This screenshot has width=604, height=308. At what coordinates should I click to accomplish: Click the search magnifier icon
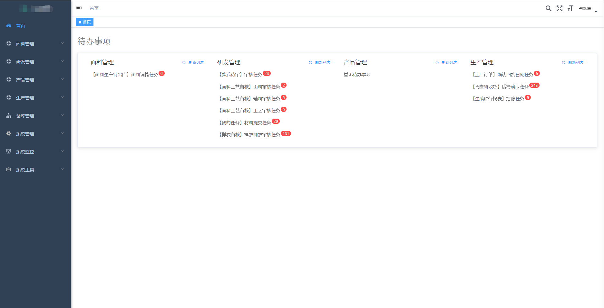[x=548, y=8]
